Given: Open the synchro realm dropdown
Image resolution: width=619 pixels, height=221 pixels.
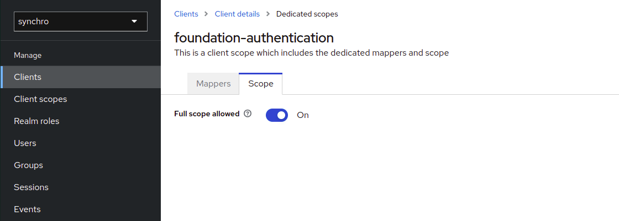Looking at the screenshot, I should [x=80, y=21].
